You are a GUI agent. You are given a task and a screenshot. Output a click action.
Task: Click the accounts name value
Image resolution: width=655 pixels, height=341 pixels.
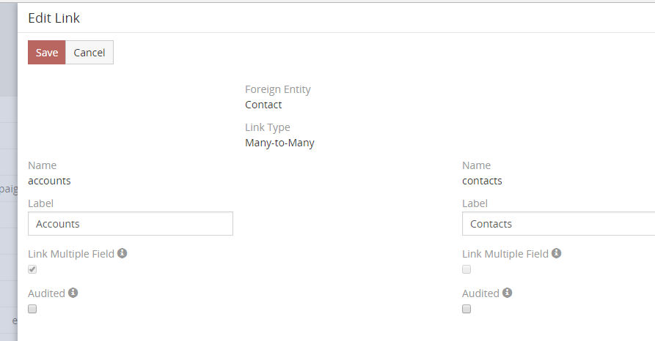[x=49, y=181]
